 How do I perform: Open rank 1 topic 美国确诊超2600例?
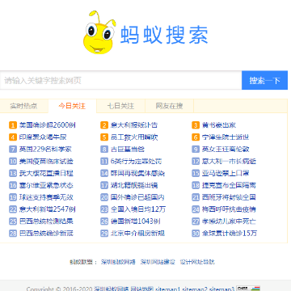click(47, 125)
